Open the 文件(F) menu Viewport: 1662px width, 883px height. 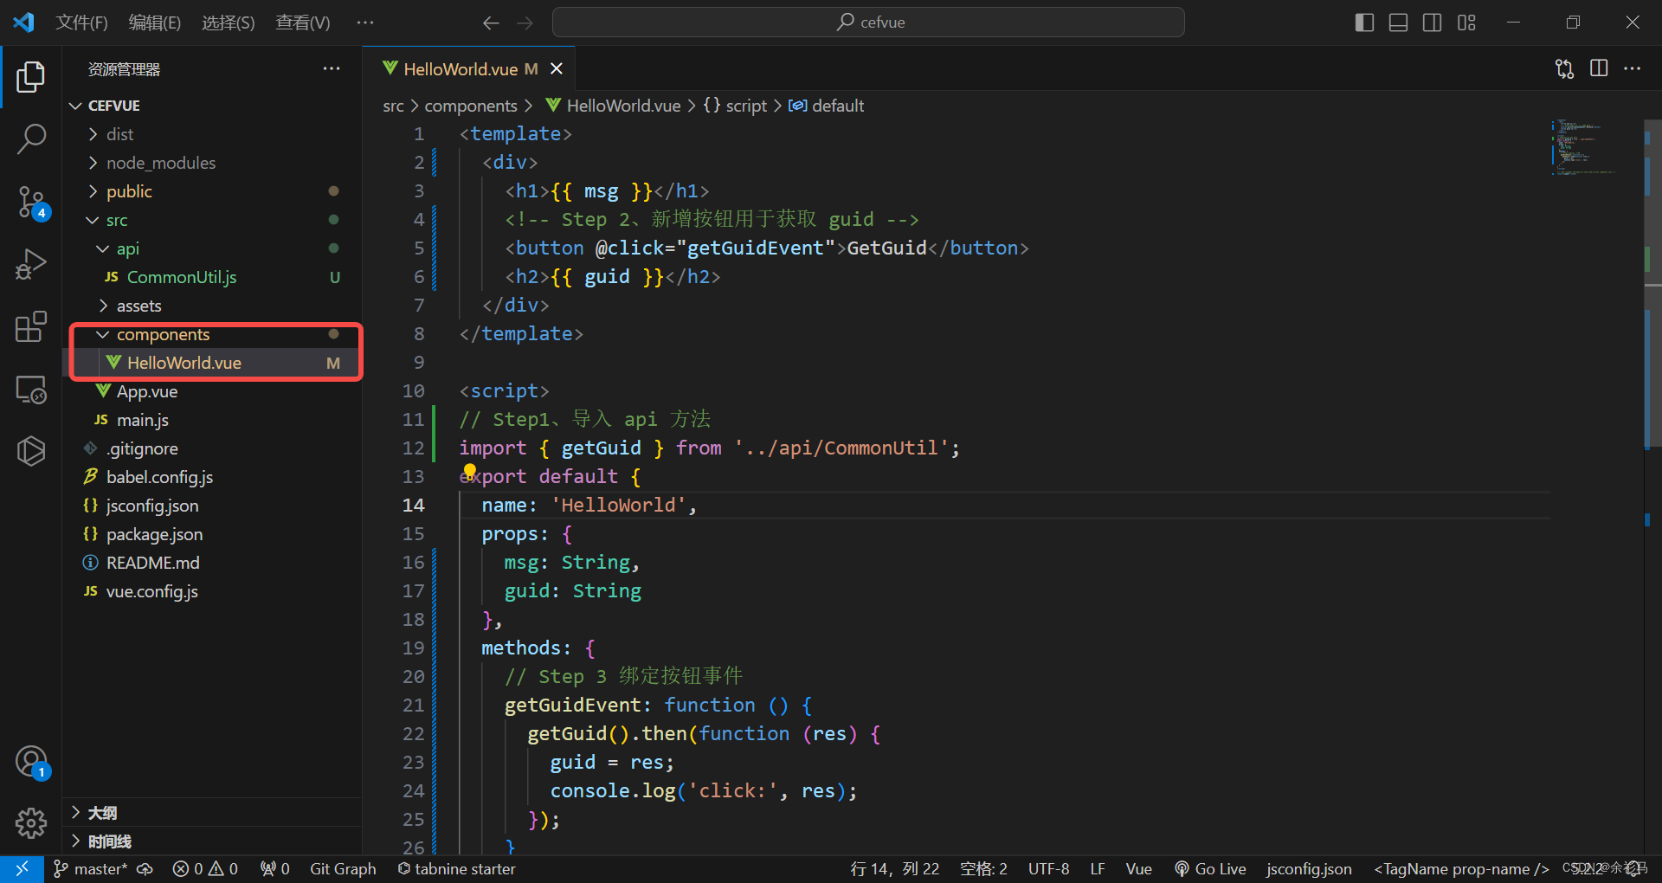81,23
